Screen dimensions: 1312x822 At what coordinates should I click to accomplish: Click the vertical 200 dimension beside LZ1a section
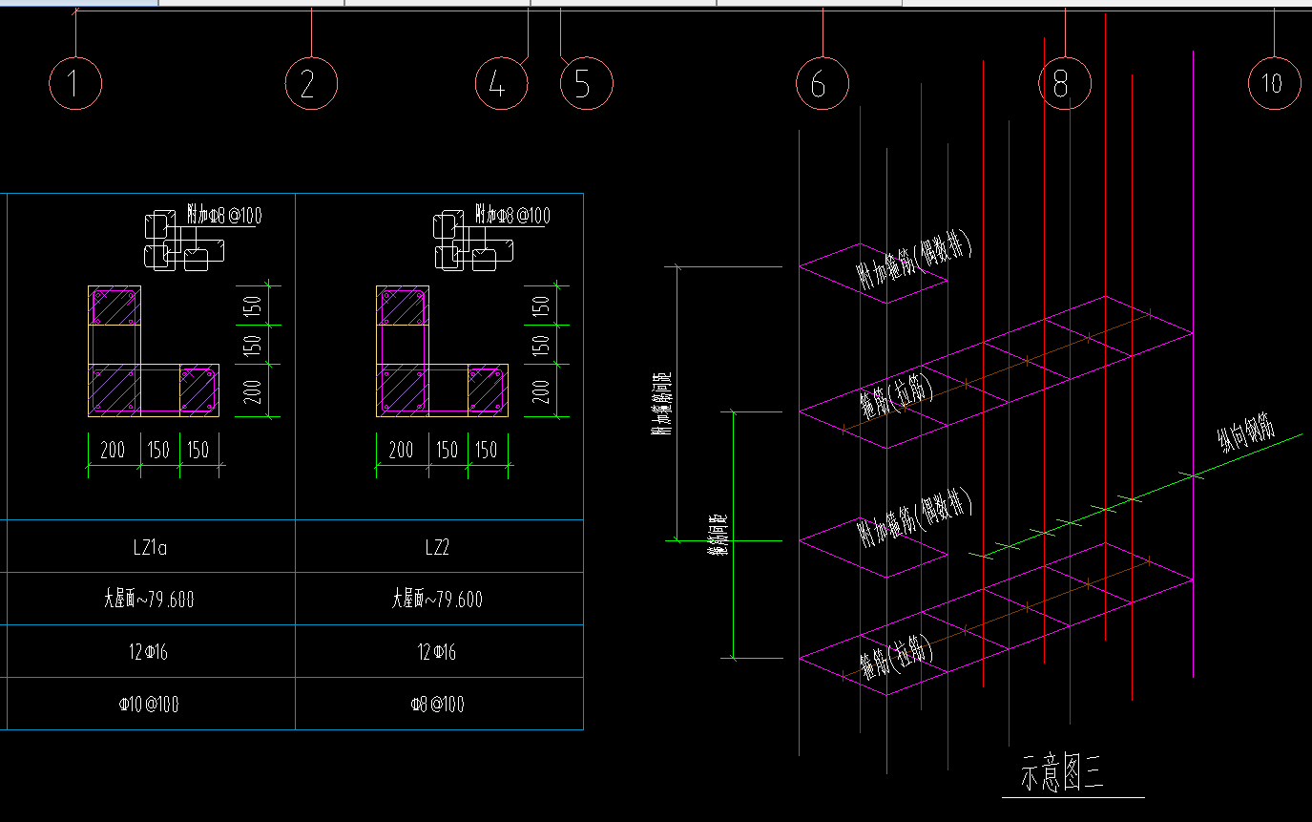[253, 390]
